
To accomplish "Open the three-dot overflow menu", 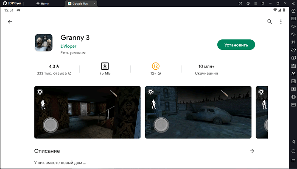I will tap(281, 22).
